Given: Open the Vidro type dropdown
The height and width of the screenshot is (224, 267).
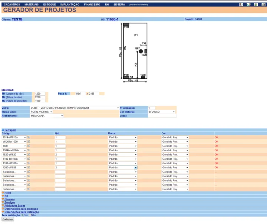Looking at the screenshot, I should [x=75, y=108].
